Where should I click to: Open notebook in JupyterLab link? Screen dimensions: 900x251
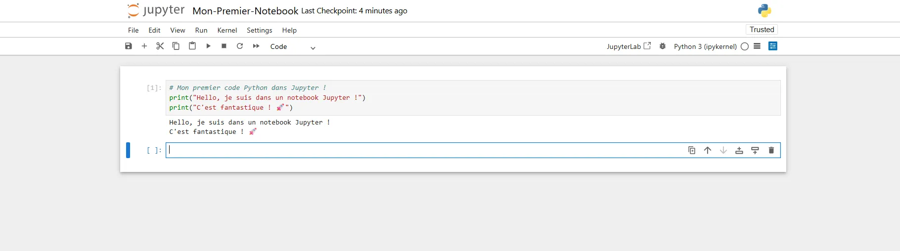(629, 46)
